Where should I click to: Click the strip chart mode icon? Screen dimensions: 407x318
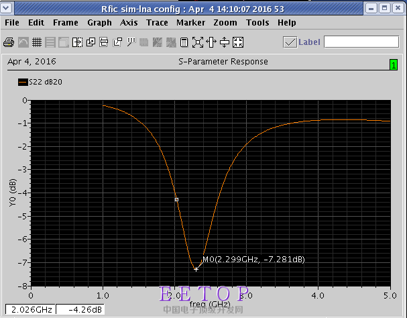pyautogui.click(x=50, y=42)
